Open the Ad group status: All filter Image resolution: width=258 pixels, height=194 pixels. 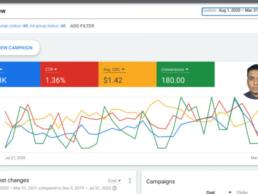tap(47, 26)
